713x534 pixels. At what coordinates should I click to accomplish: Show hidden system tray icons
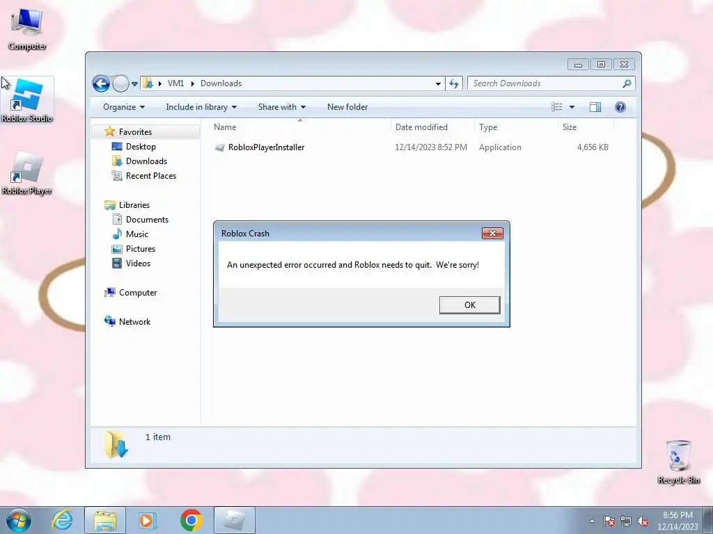tap(592, 521)
